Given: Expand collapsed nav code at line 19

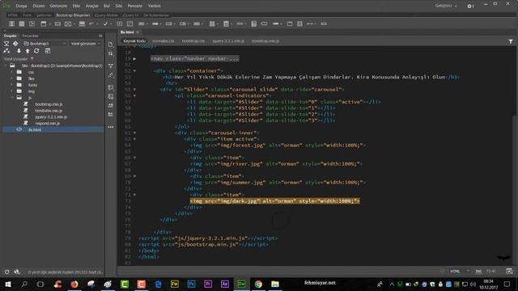Looking at the screenshot, I should click(x=134, y=59).
